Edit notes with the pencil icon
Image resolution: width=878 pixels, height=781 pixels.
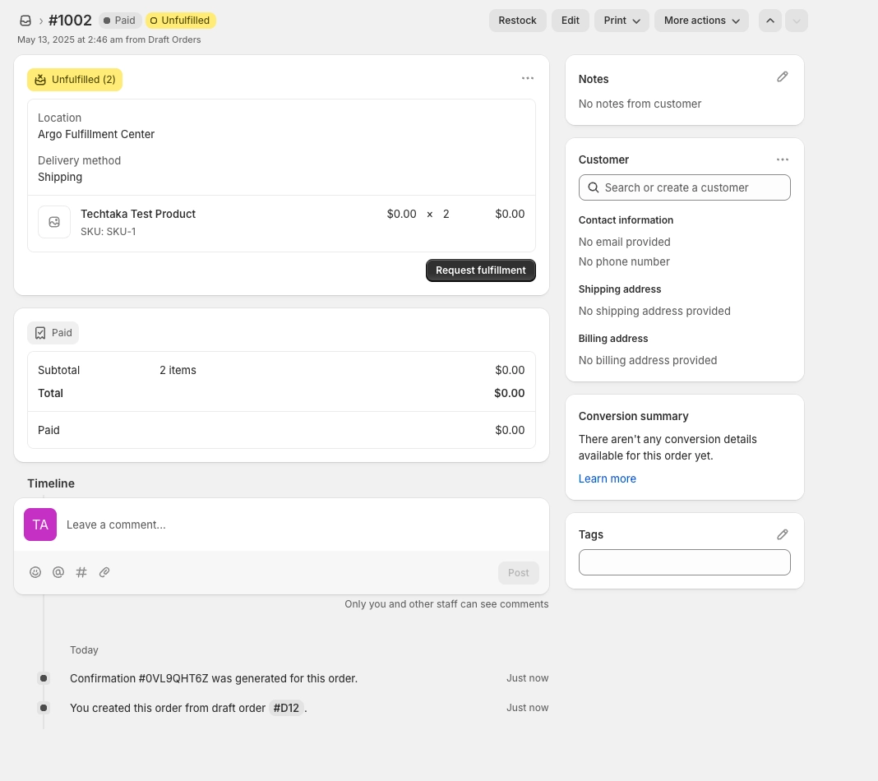[783, 77]
